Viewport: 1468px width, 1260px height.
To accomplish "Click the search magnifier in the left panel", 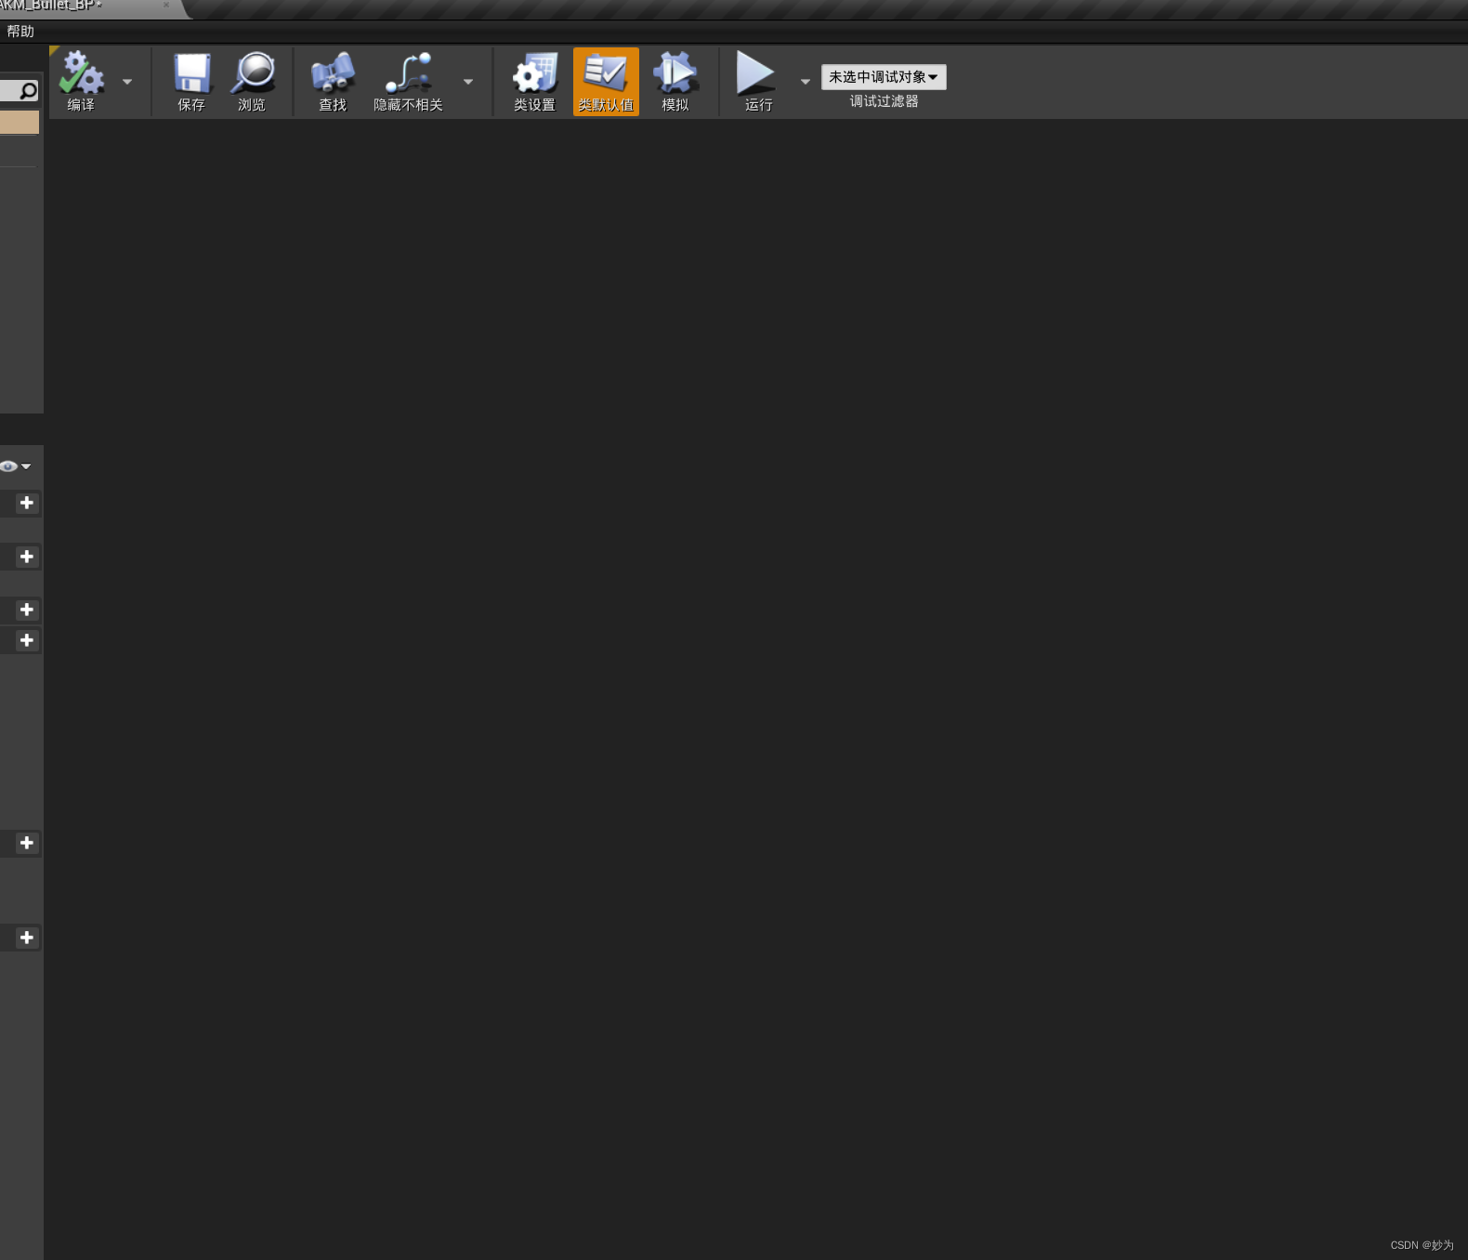I will [x=29, y=91].
